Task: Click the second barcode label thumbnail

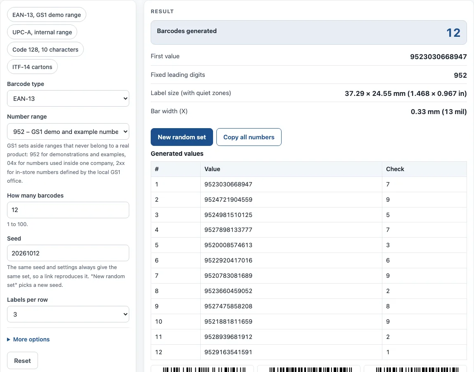Action: pyautogui.click(x=309, y=369)
